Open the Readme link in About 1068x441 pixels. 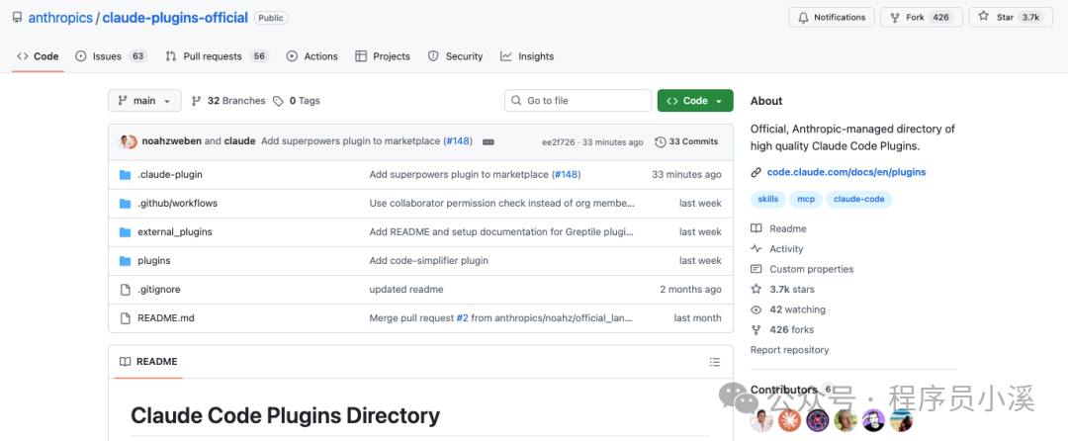point(778,228)
